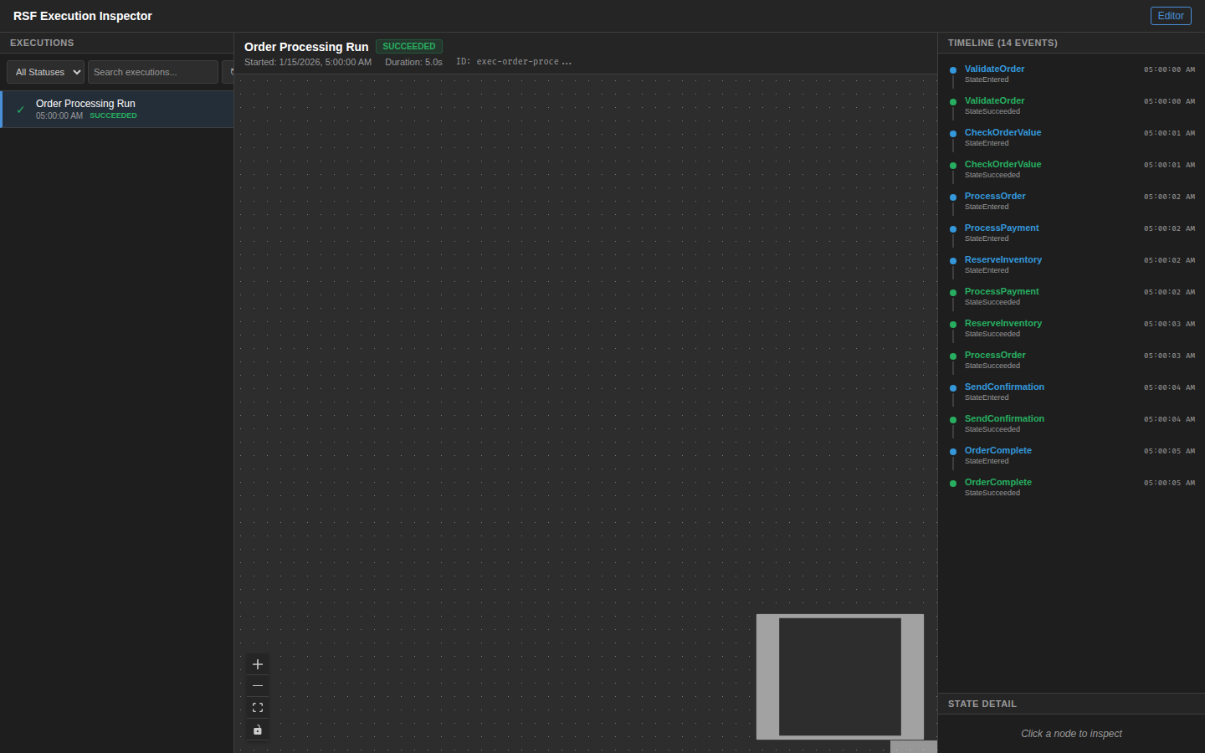Zoom out of the graph canvas

(x=258, y=686)
